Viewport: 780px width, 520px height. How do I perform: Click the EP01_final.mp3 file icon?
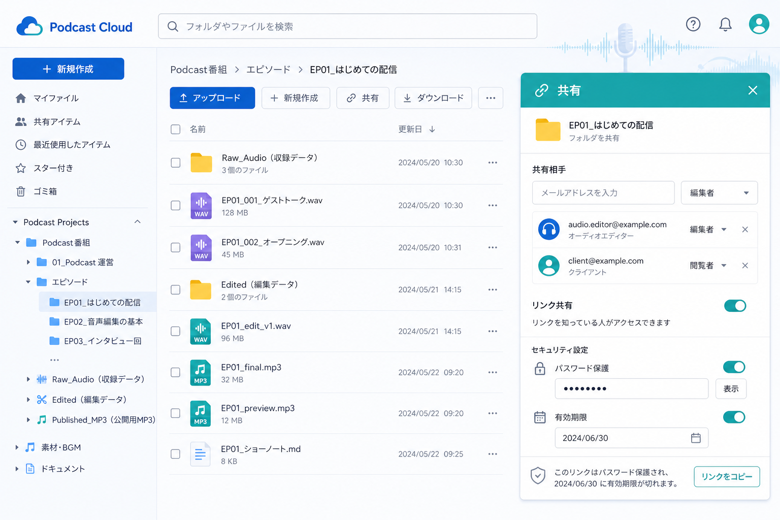pos(201,372)
